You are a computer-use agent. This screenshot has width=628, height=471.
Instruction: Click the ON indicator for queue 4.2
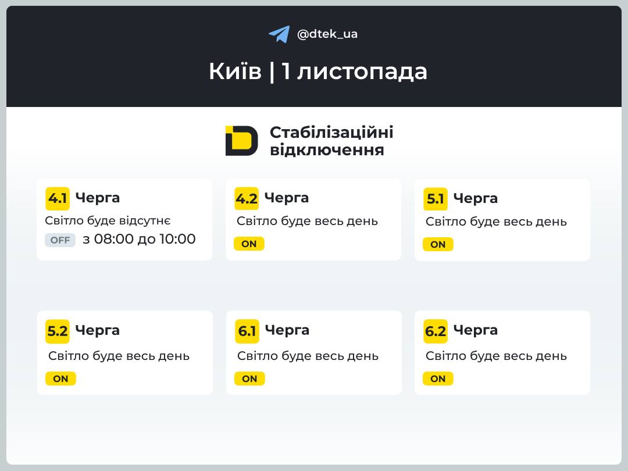[249, 244]
